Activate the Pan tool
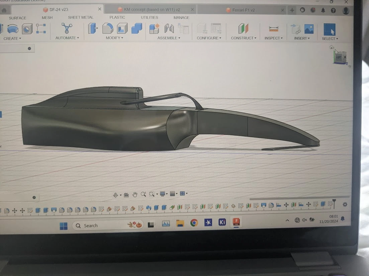Screen dimensions: 369x276 [x=135, y=194]
